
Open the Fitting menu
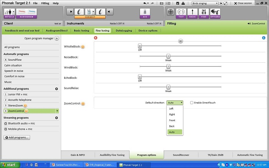(45, 3)
